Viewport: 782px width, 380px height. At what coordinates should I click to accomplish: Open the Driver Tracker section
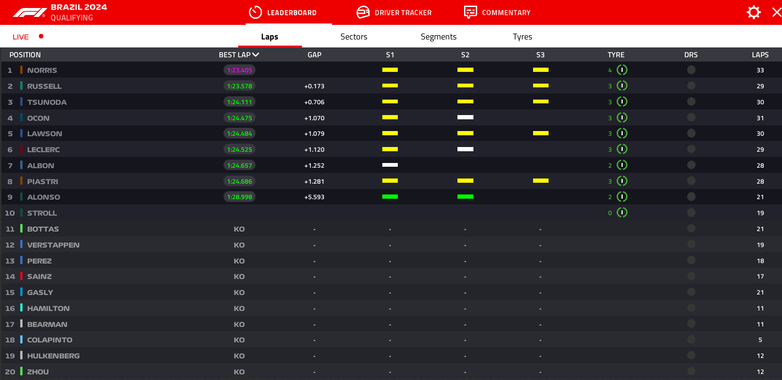(x=394, y=13)
